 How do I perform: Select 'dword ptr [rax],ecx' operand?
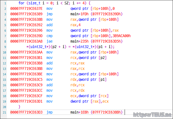point(89,101)
